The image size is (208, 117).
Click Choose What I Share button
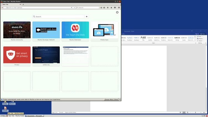[111, 99]
